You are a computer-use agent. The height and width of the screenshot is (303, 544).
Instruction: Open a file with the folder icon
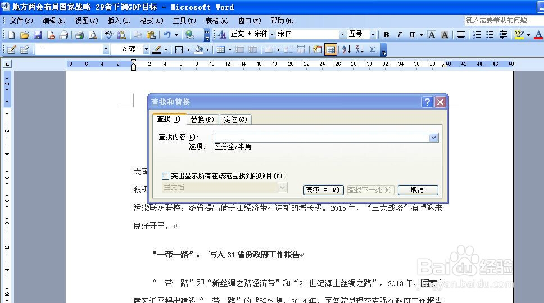coord(24,35)
